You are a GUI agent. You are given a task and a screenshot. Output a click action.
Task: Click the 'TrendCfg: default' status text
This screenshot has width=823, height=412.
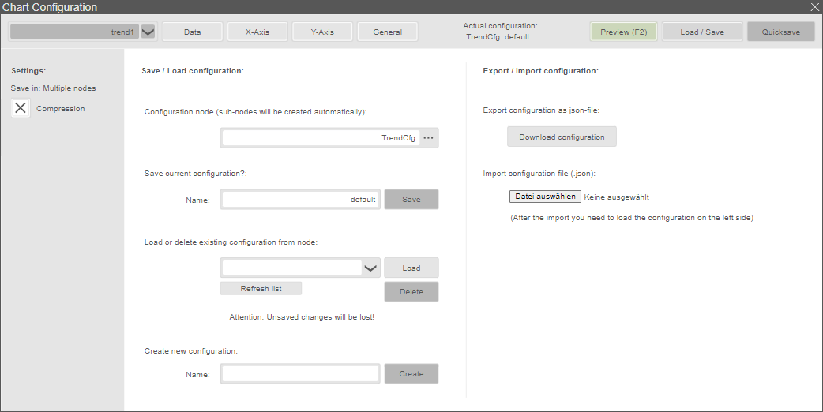click(498, 36)
